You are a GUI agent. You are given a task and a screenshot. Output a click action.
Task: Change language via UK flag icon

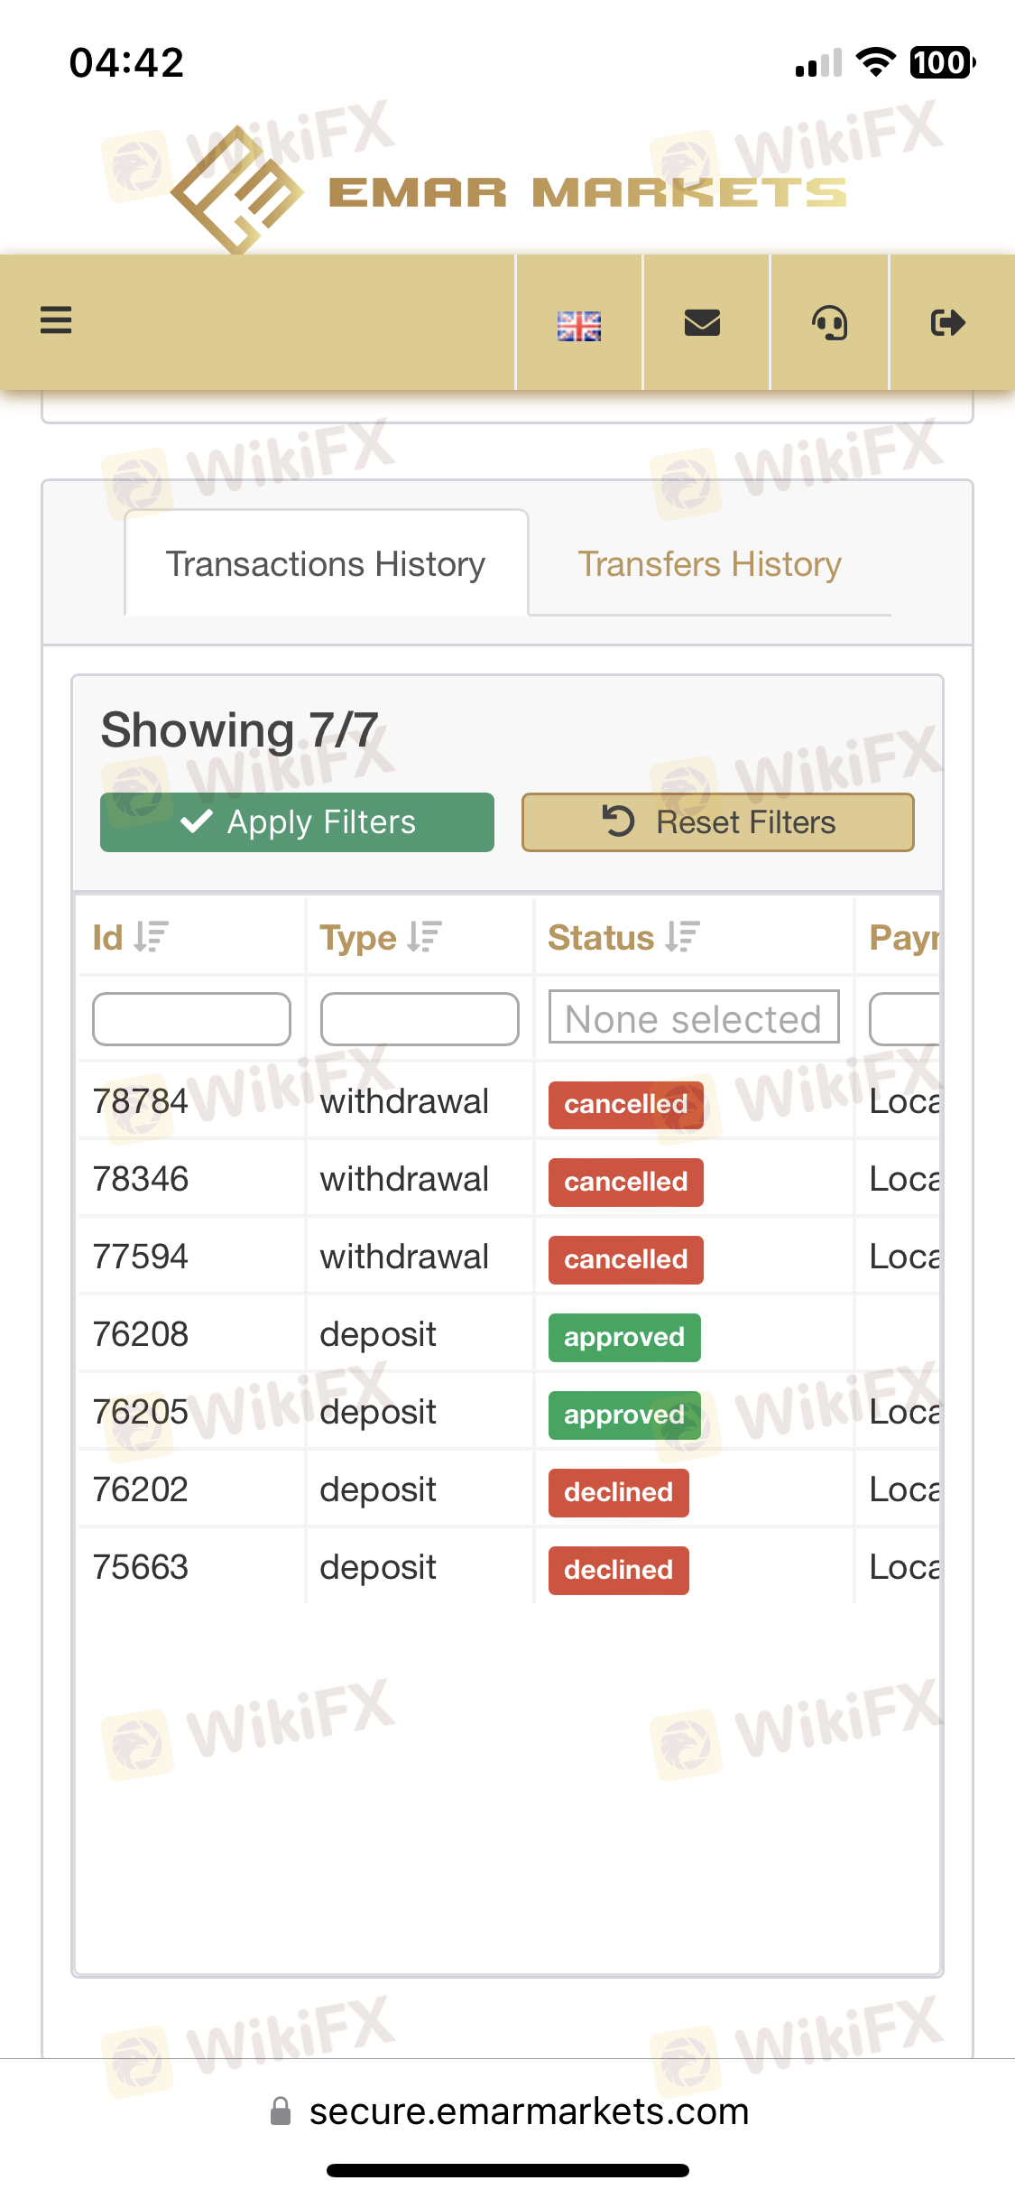point(579,326)
